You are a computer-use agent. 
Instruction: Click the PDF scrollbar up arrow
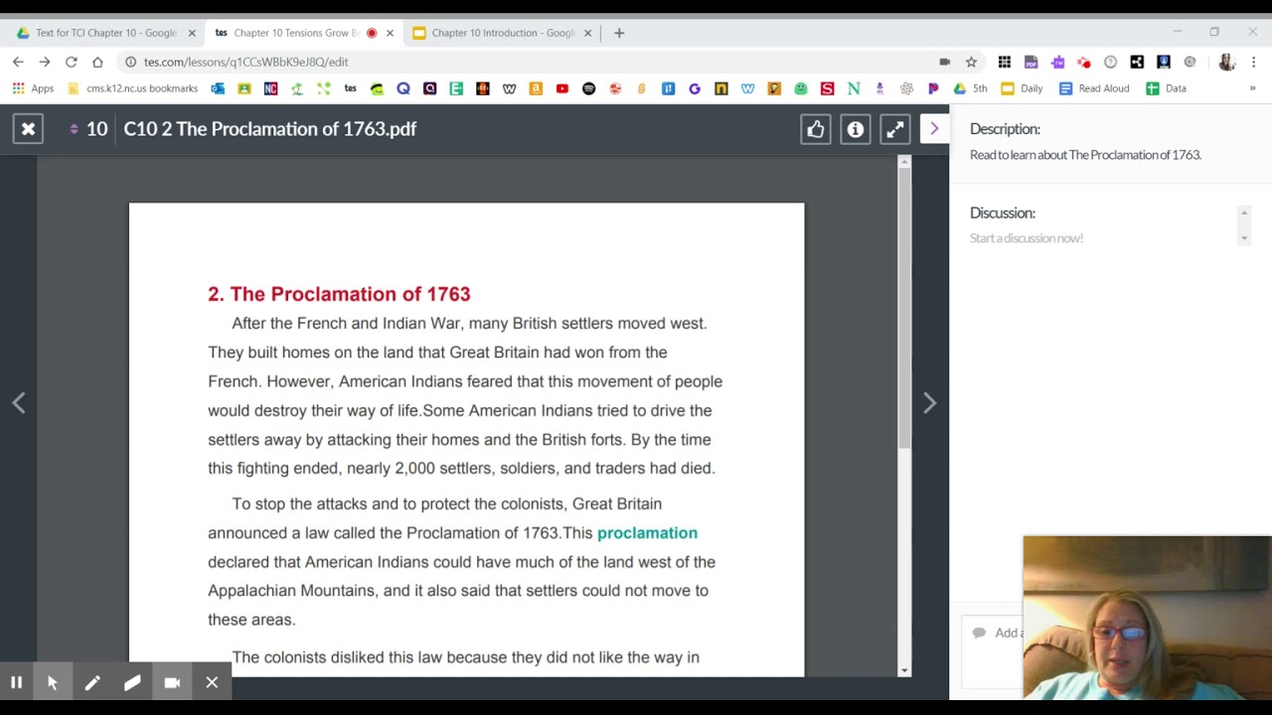[x=904, y=161]
